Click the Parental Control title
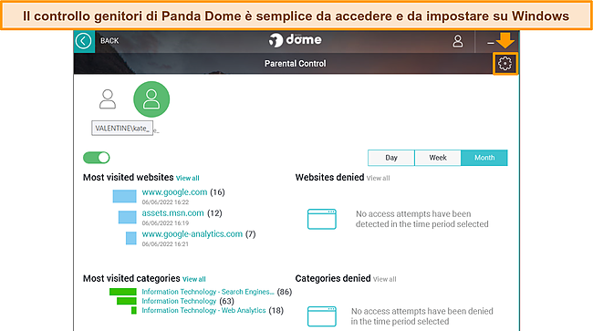The image size is (593, 331). [x=295, y=64]
